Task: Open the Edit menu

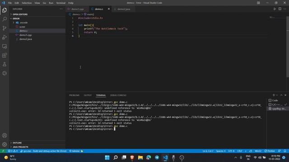Action: coord(17,3)
